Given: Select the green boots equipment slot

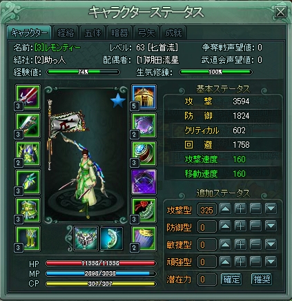Looking at the screenshot, I should (28, 239).
